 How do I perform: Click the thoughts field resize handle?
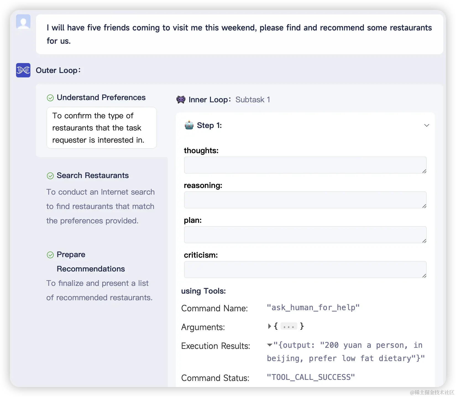[424, 171]
